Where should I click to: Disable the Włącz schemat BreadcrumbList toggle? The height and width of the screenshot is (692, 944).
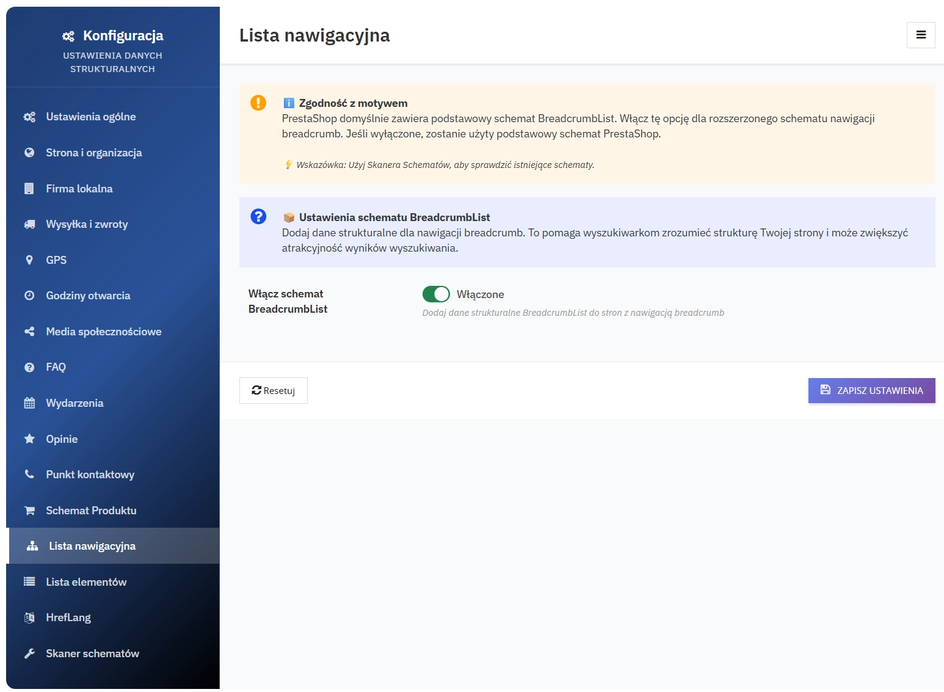436,294
